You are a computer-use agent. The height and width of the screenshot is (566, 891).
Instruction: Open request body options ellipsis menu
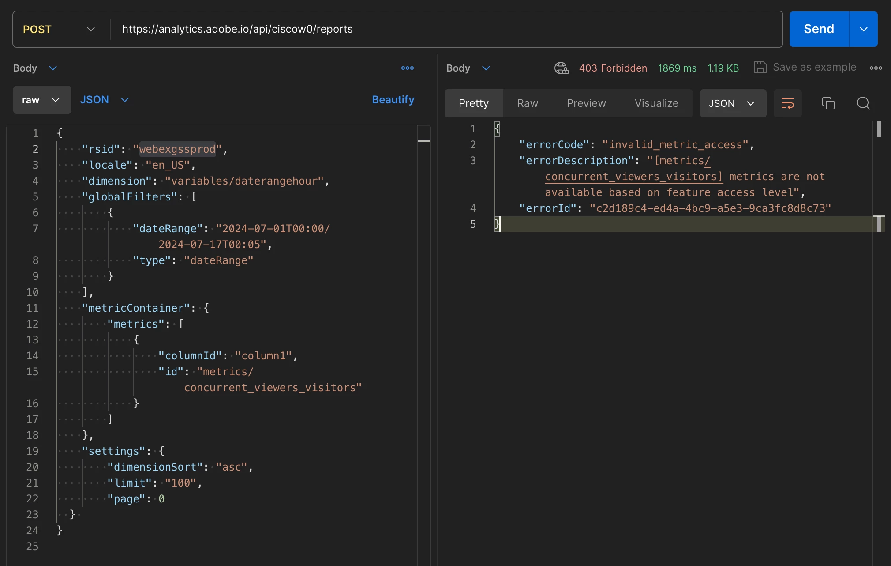pos(407,68)
